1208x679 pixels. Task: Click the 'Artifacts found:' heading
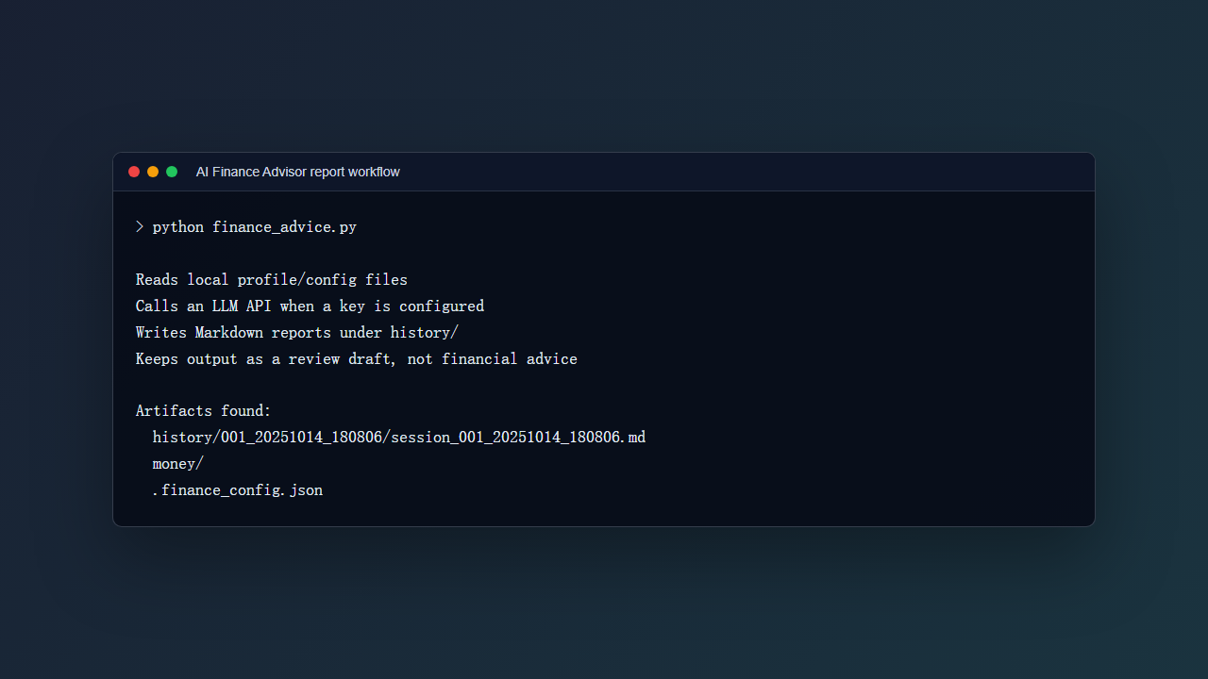coord(204,411)
